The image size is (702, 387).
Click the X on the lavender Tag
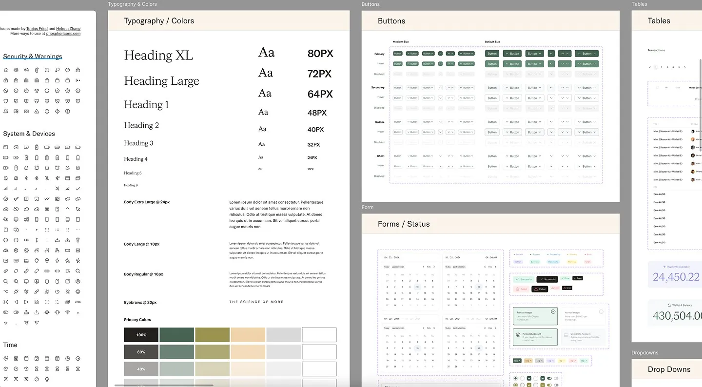click(x=553, y=361)
